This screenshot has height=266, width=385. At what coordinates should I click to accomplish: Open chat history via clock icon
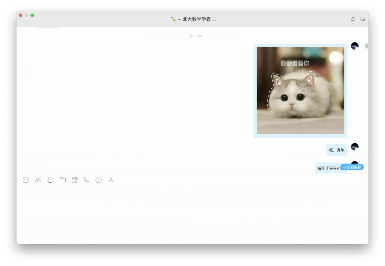(98, 180)
